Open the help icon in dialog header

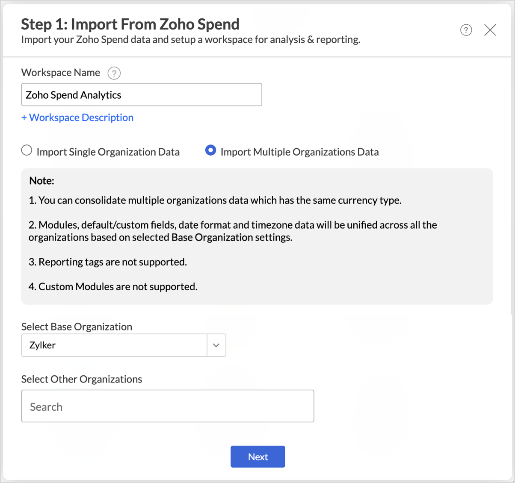pyautogui.click(x=466, y=30)
